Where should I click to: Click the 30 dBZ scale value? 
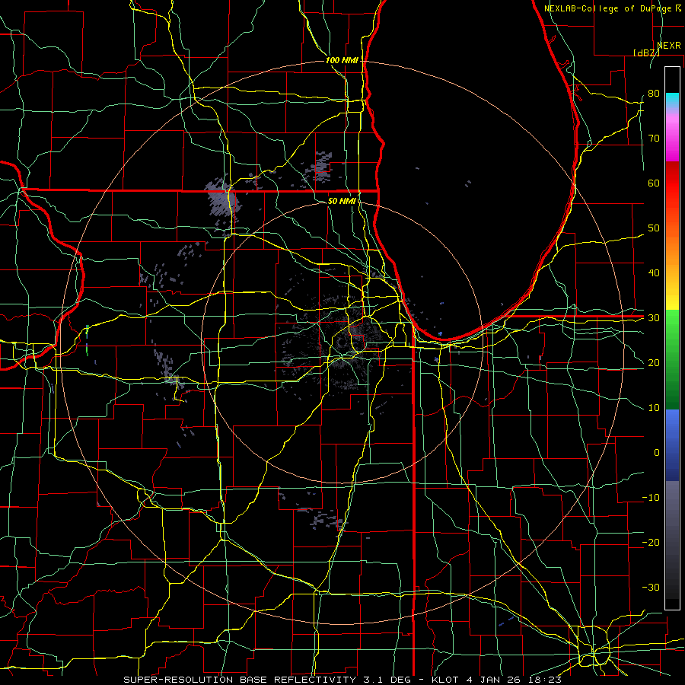pyautogui.click(x=654, y=318)
